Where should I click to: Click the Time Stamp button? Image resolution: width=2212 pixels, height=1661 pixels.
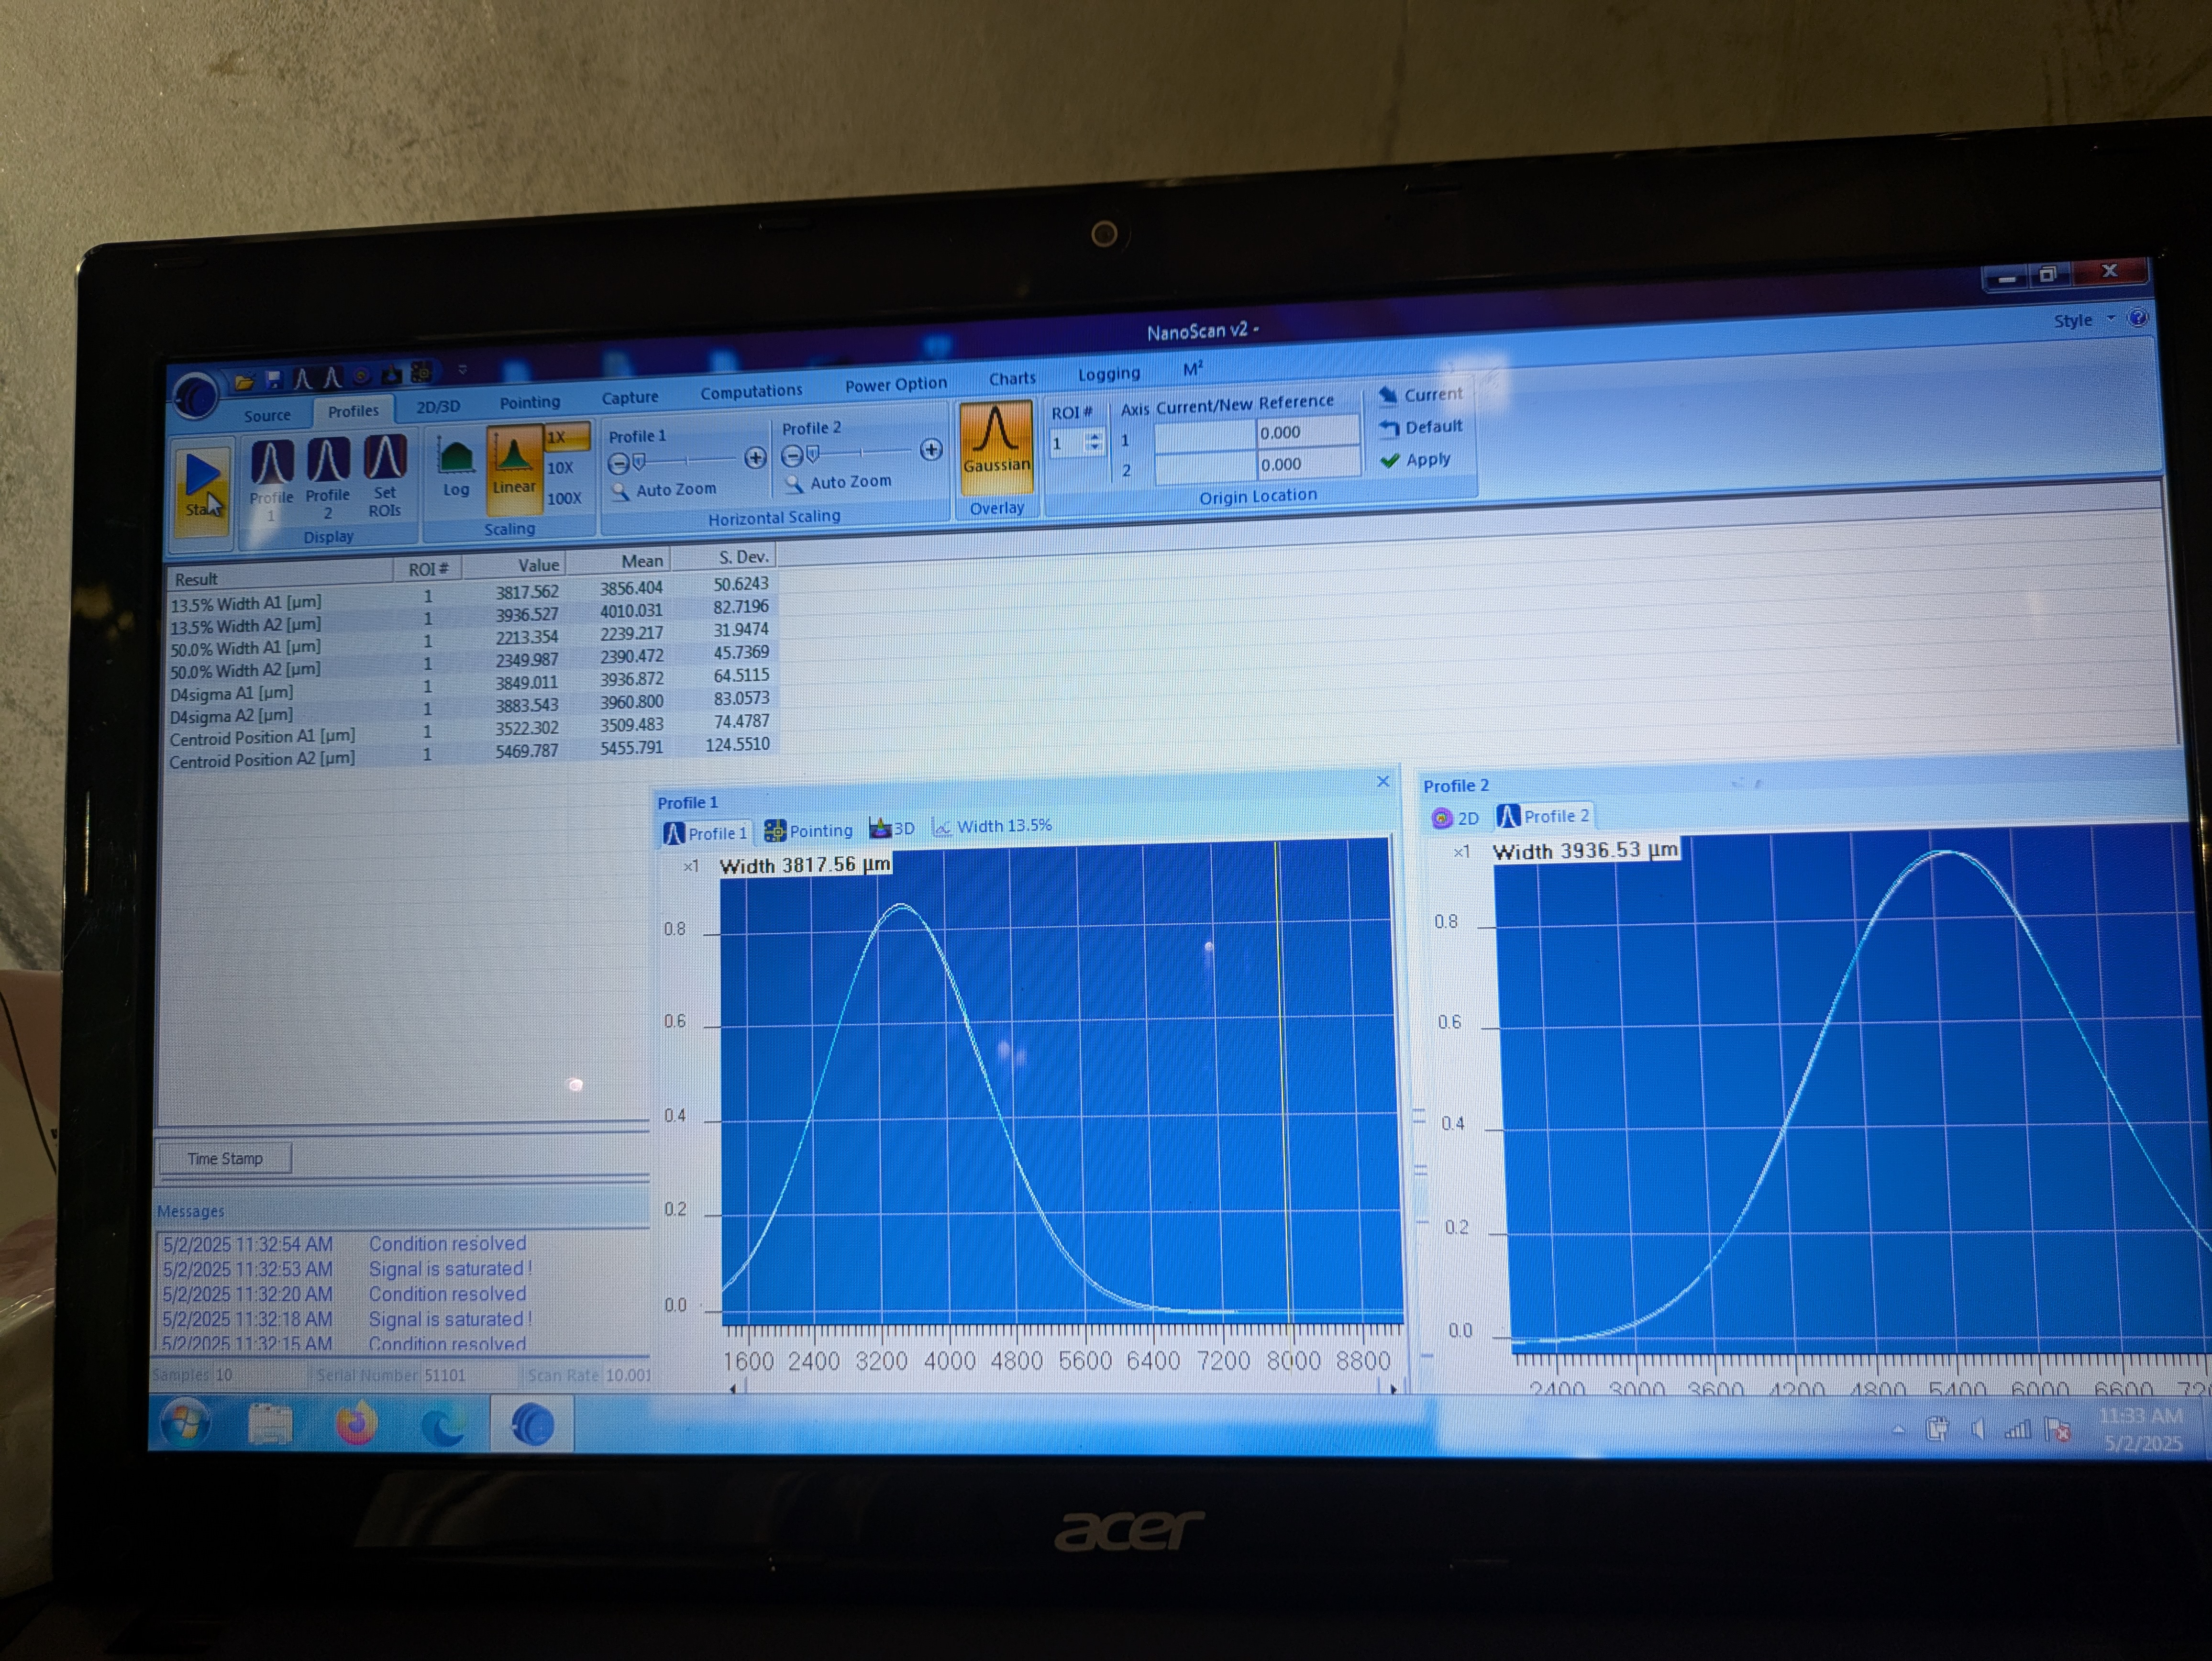point(225,1158)
